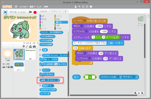The width and height of the screenshot is (151, 99).
Task: New sprite from camera icon
Action: (x=34, y=46)
